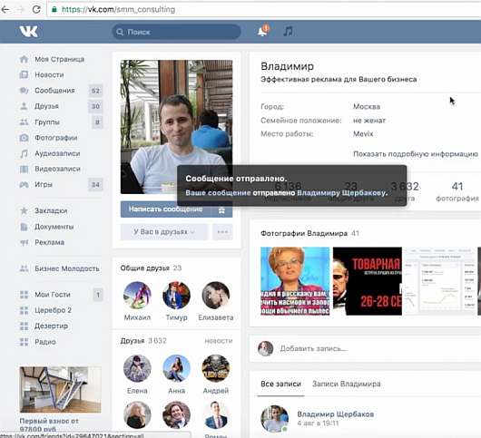Expand the У Вас в друзьях dropdown

click(164, 232)
